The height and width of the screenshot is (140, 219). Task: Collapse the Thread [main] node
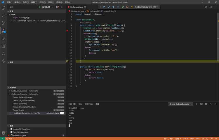[x=11, y=110]
